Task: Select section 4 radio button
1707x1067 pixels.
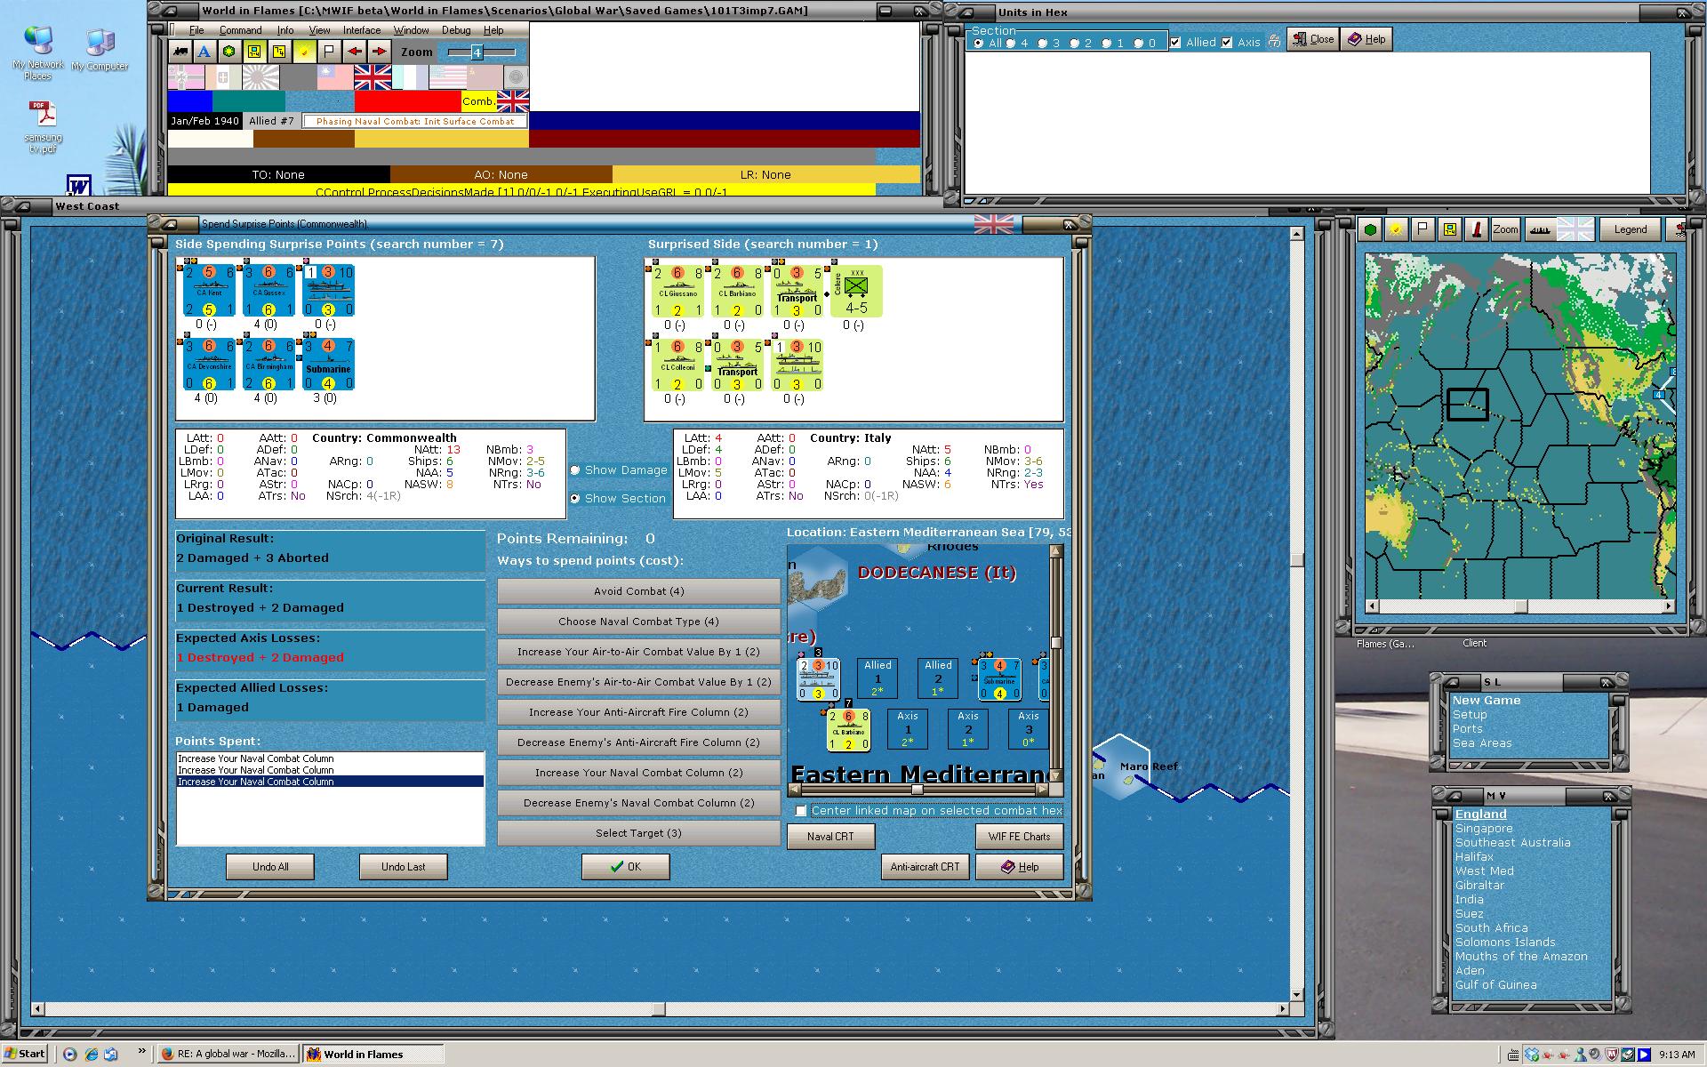Action: [x=1011, y=43]
